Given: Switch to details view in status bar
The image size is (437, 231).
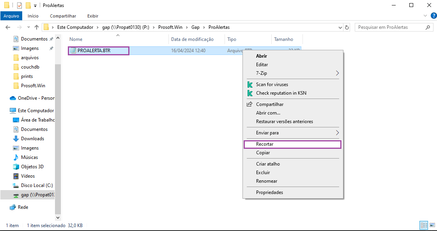Looking at the screenshot, I should click(x=424, y=225).
